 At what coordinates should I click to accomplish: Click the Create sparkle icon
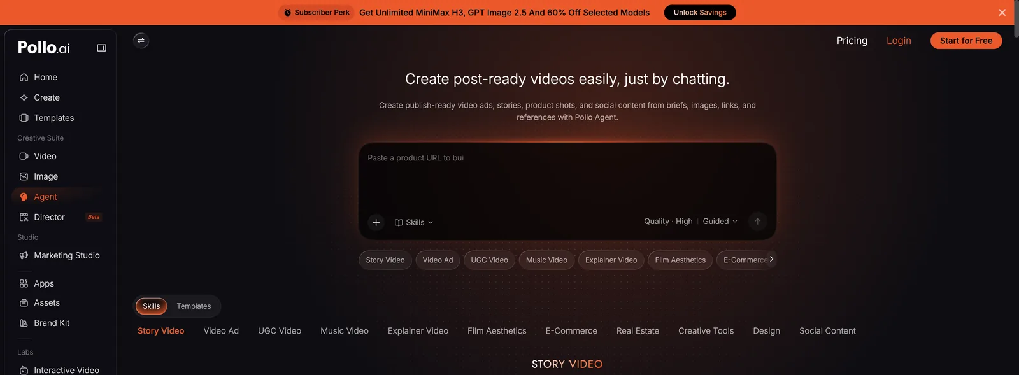click(24, 97)
